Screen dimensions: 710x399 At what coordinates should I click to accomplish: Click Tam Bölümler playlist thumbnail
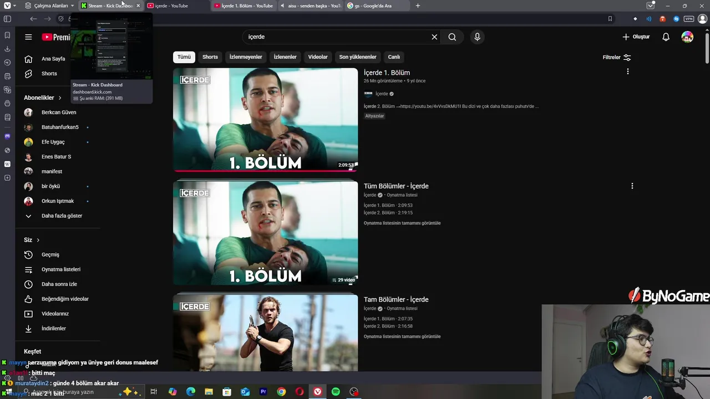(265, 333)
